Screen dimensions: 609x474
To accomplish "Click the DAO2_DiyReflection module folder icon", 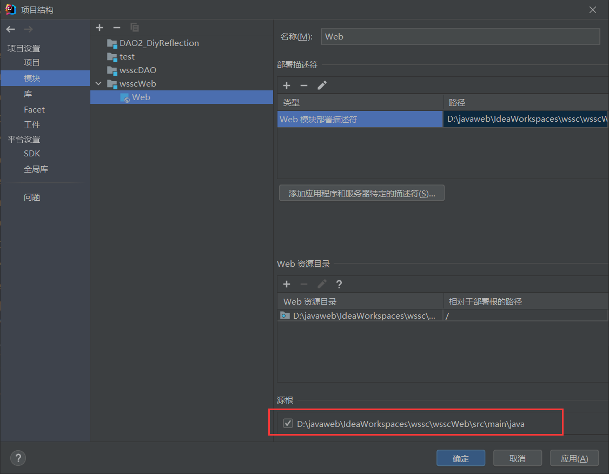I will pos(112,43).
